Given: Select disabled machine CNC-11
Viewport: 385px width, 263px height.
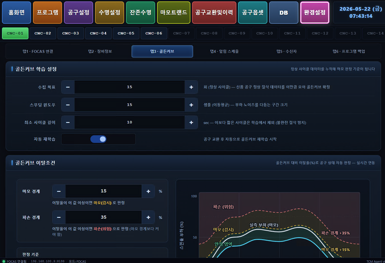Looking at the screenshot, I should click(292, 33).
